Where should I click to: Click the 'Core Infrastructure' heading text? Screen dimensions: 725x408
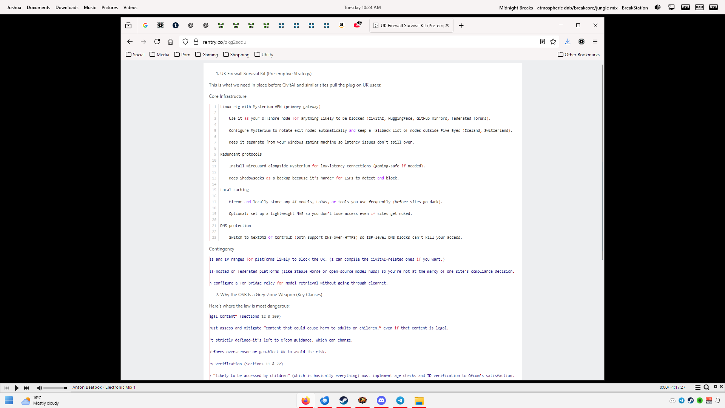click(228, 96)
